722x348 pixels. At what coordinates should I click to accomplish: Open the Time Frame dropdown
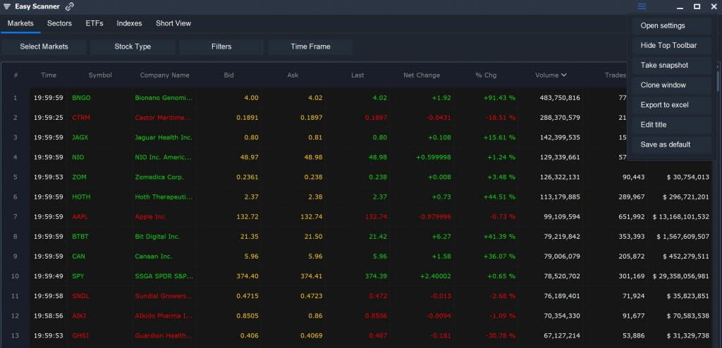(310, 46)
